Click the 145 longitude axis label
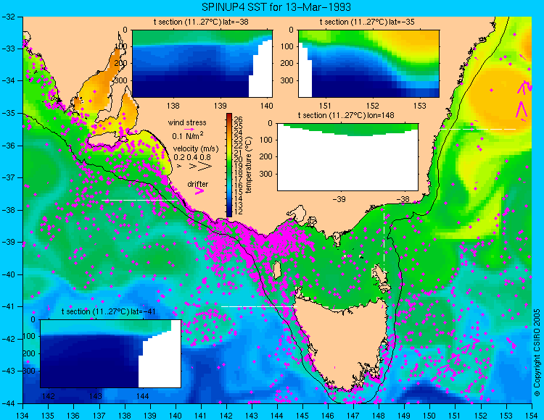544x420 pixels. coord(302,416)
